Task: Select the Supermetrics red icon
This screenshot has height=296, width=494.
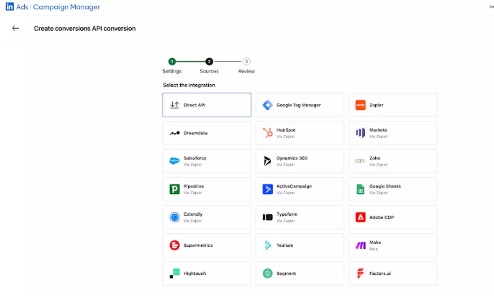Action: 175,245
